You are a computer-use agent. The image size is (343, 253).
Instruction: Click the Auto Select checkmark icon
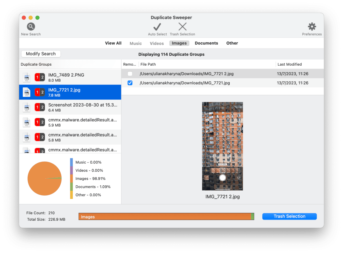pos(157,27)
